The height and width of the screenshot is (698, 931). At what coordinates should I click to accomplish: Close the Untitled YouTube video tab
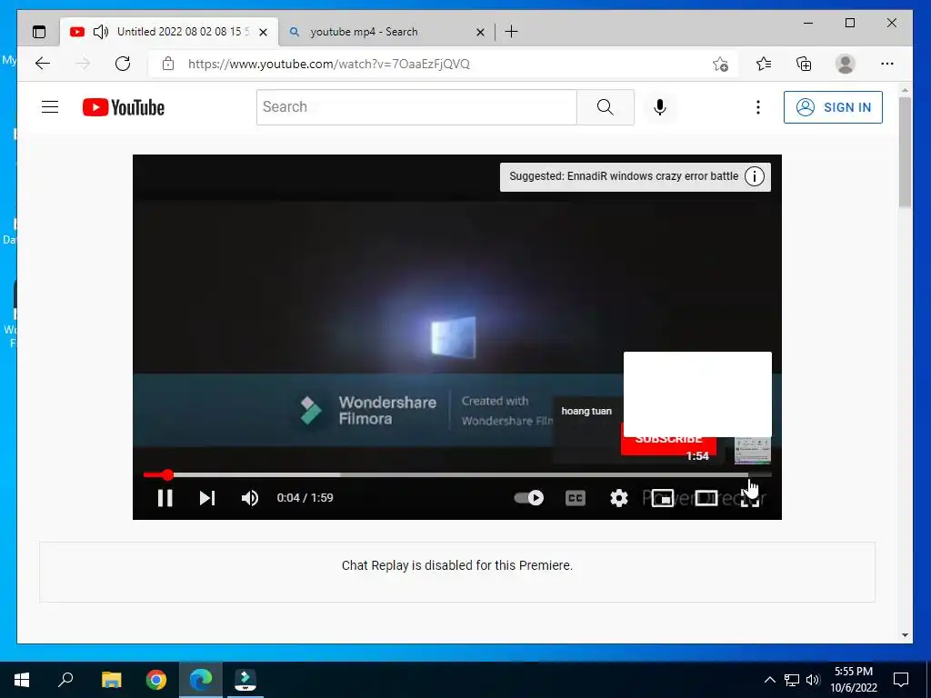[263, 32]
